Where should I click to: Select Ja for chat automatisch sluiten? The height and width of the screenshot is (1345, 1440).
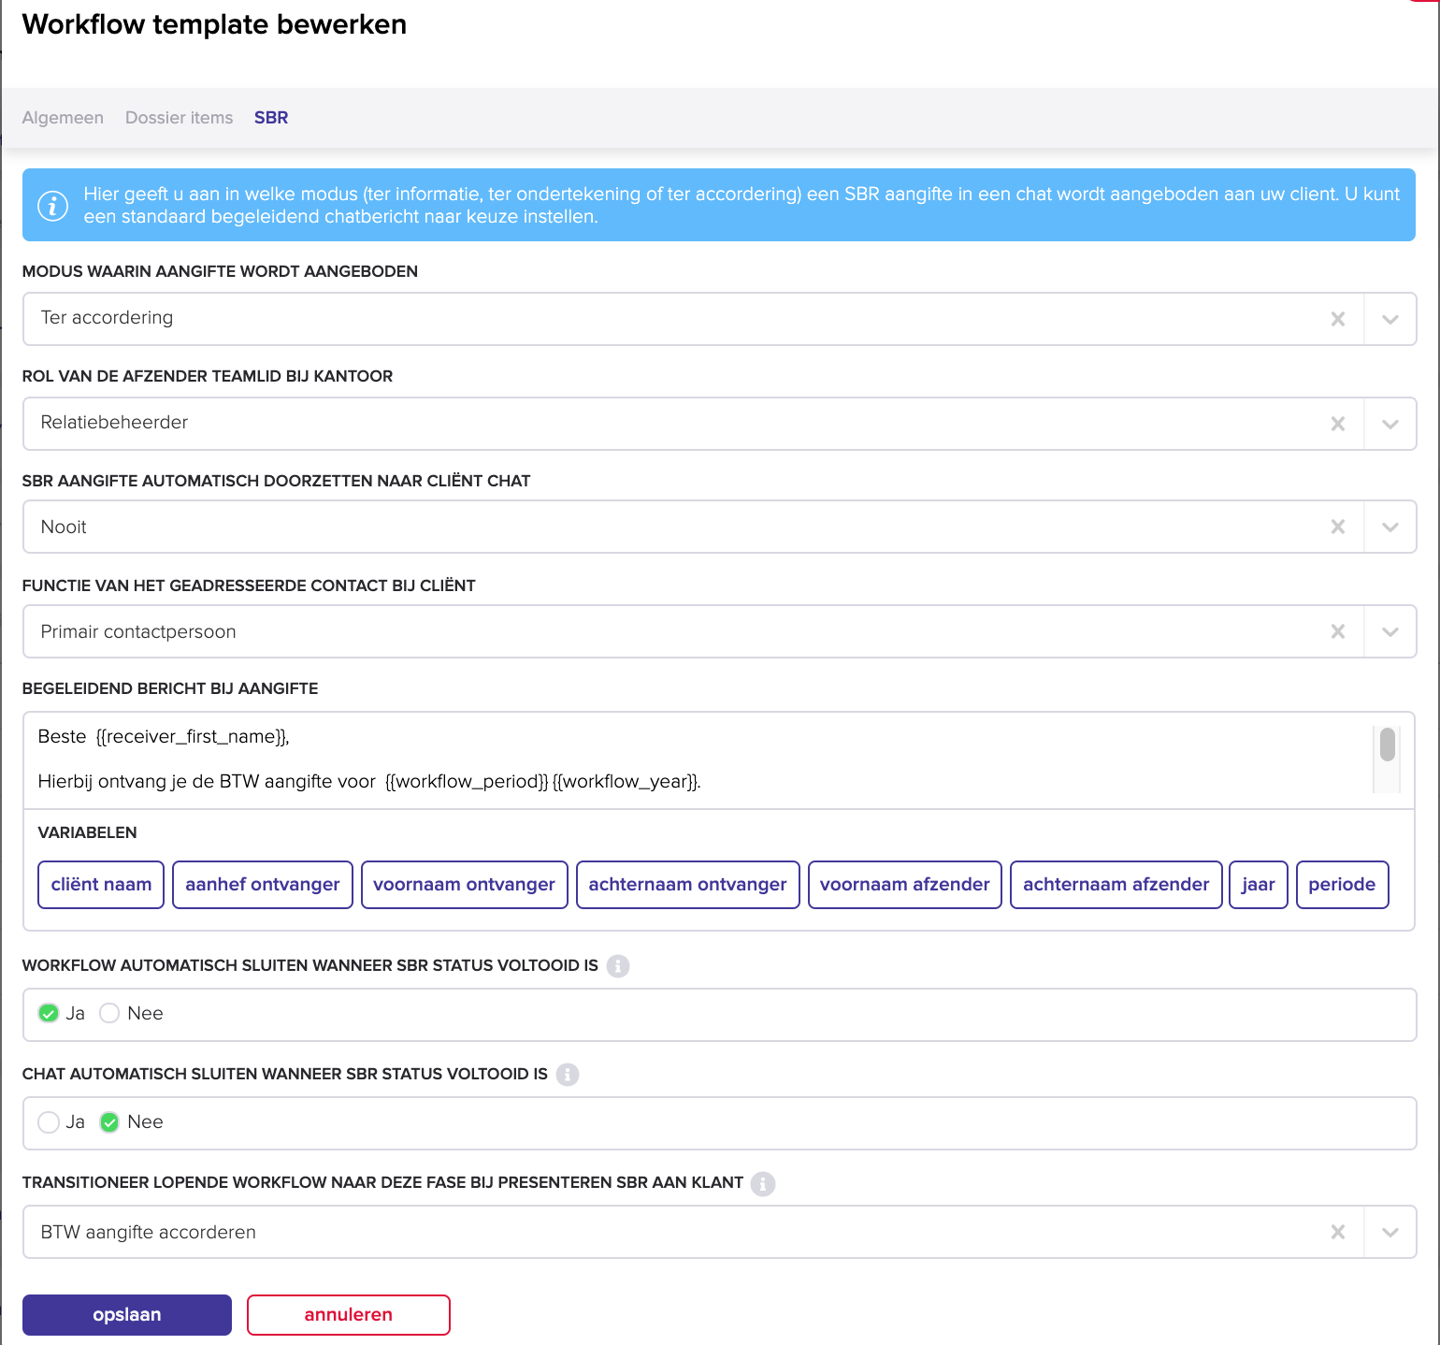coord(49,1121)
